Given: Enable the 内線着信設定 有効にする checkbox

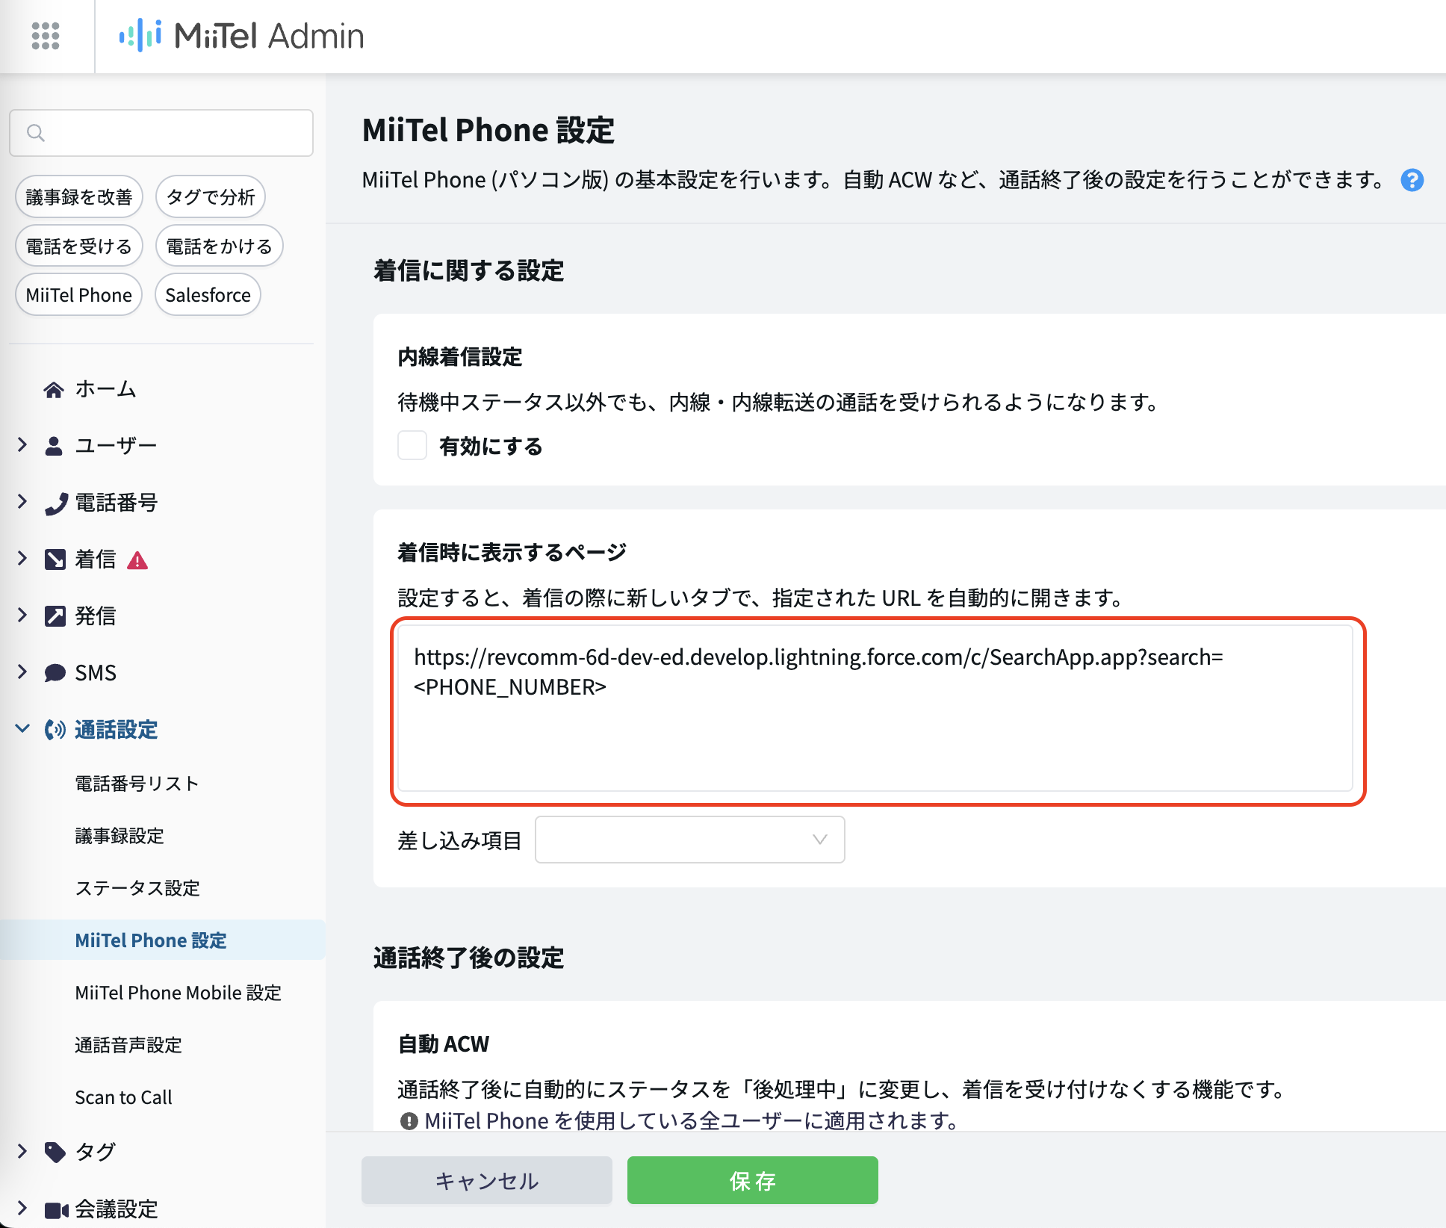Looking at the screenshot, I should [412, 446].
